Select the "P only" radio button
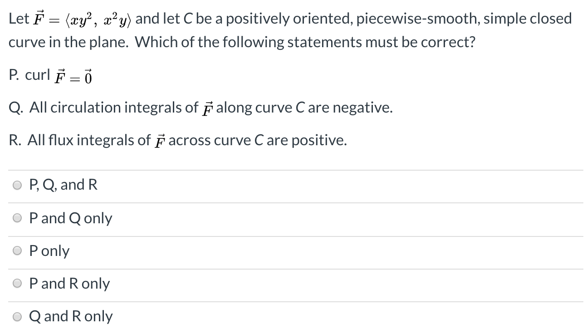 [x=17, y=250]
